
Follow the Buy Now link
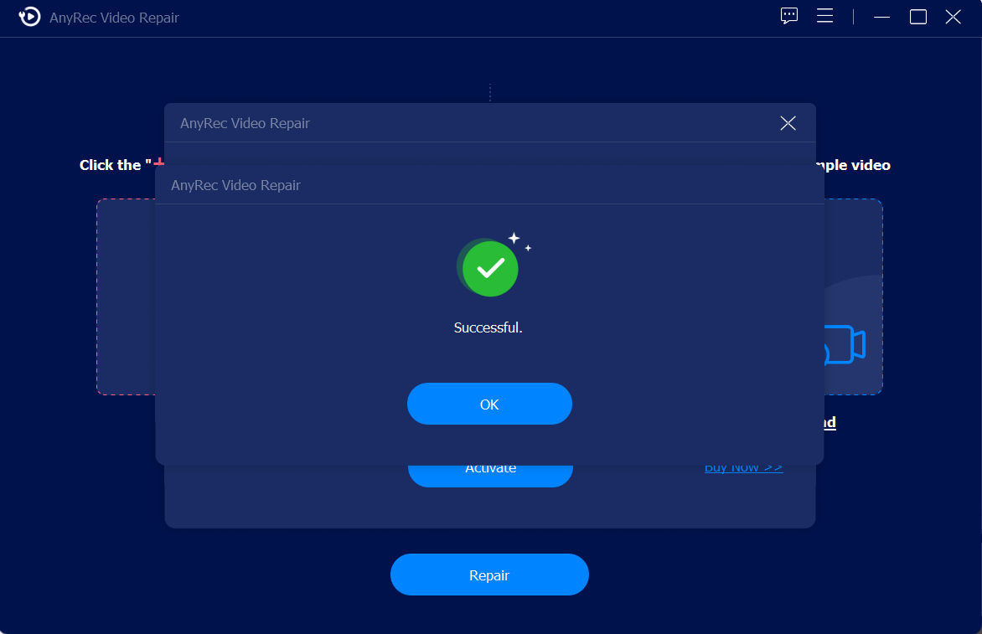pyautogui.click(x=743, y=469)
